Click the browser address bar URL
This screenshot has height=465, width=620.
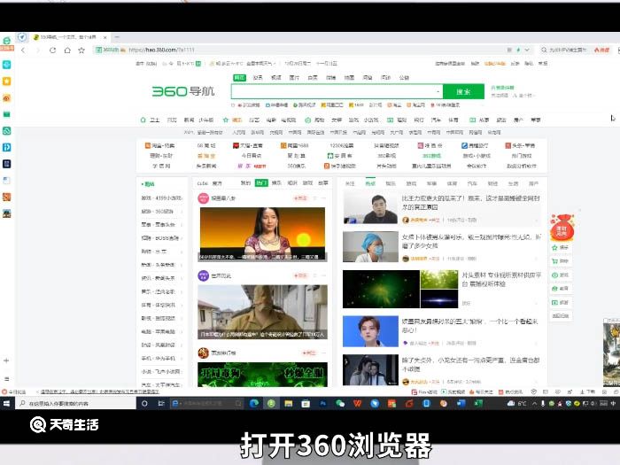click(x=162, y=50)
